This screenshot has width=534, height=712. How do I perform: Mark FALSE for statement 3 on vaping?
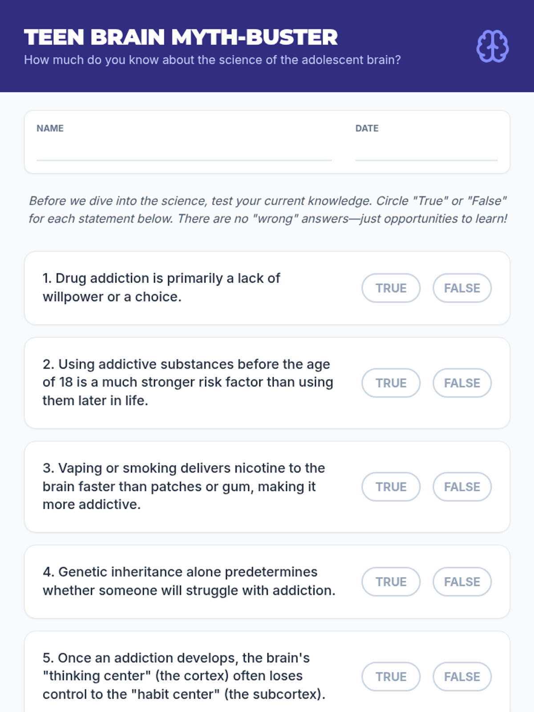pos(462,486)
